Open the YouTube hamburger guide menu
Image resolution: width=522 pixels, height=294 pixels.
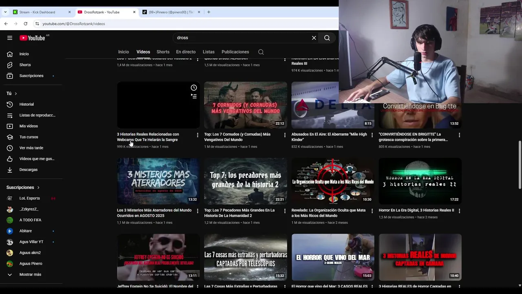pyautogui.click(x=10, y=38)
